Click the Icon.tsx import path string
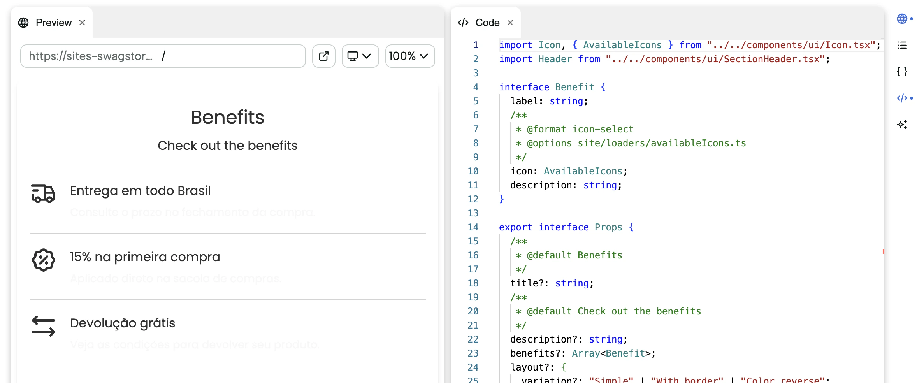The width and height of the screenshot is (917, 383). point(791,45)
